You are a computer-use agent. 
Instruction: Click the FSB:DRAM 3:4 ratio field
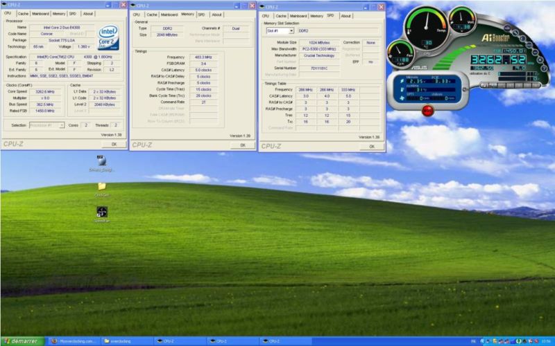203,64
